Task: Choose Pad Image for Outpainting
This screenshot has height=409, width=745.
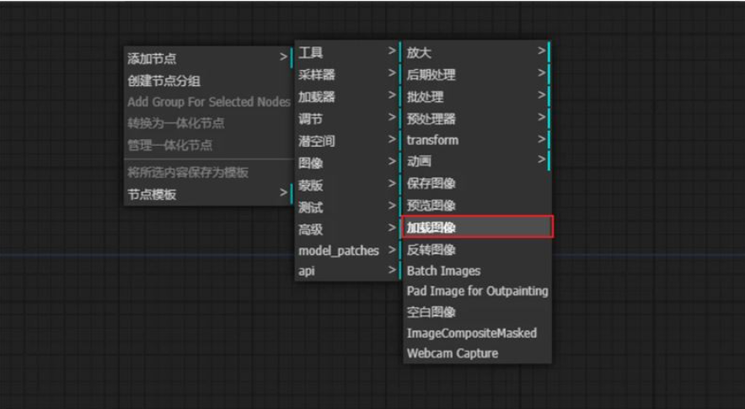Action: [x=477, y=291]
